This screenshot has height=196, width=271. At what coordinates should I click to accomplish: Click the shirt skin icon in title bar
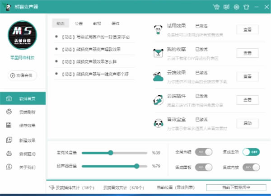(x=246, y=7)
